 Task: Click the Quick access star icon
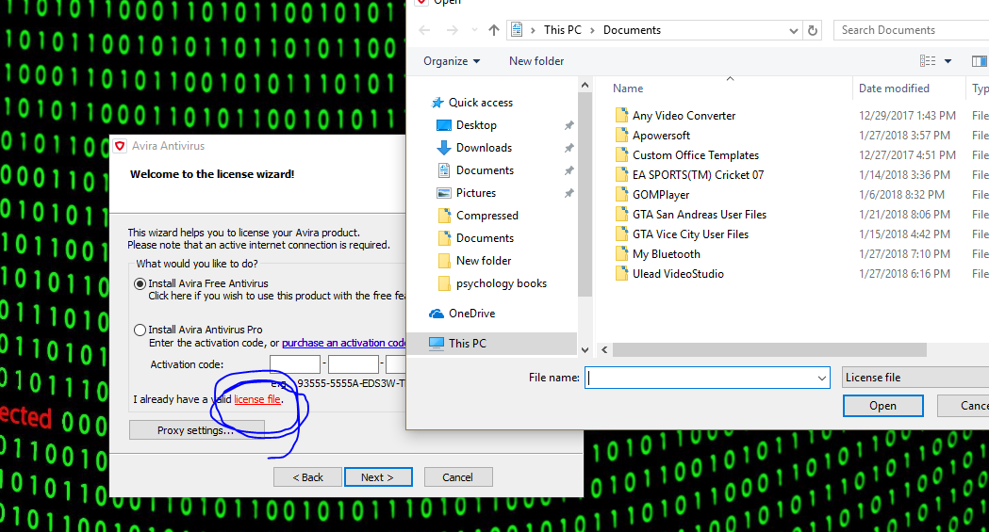pos(437,103)
